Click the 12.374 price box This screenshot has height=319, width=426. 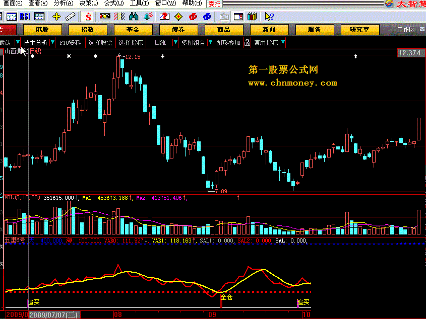pyautogui.click(x=411, y=53)
